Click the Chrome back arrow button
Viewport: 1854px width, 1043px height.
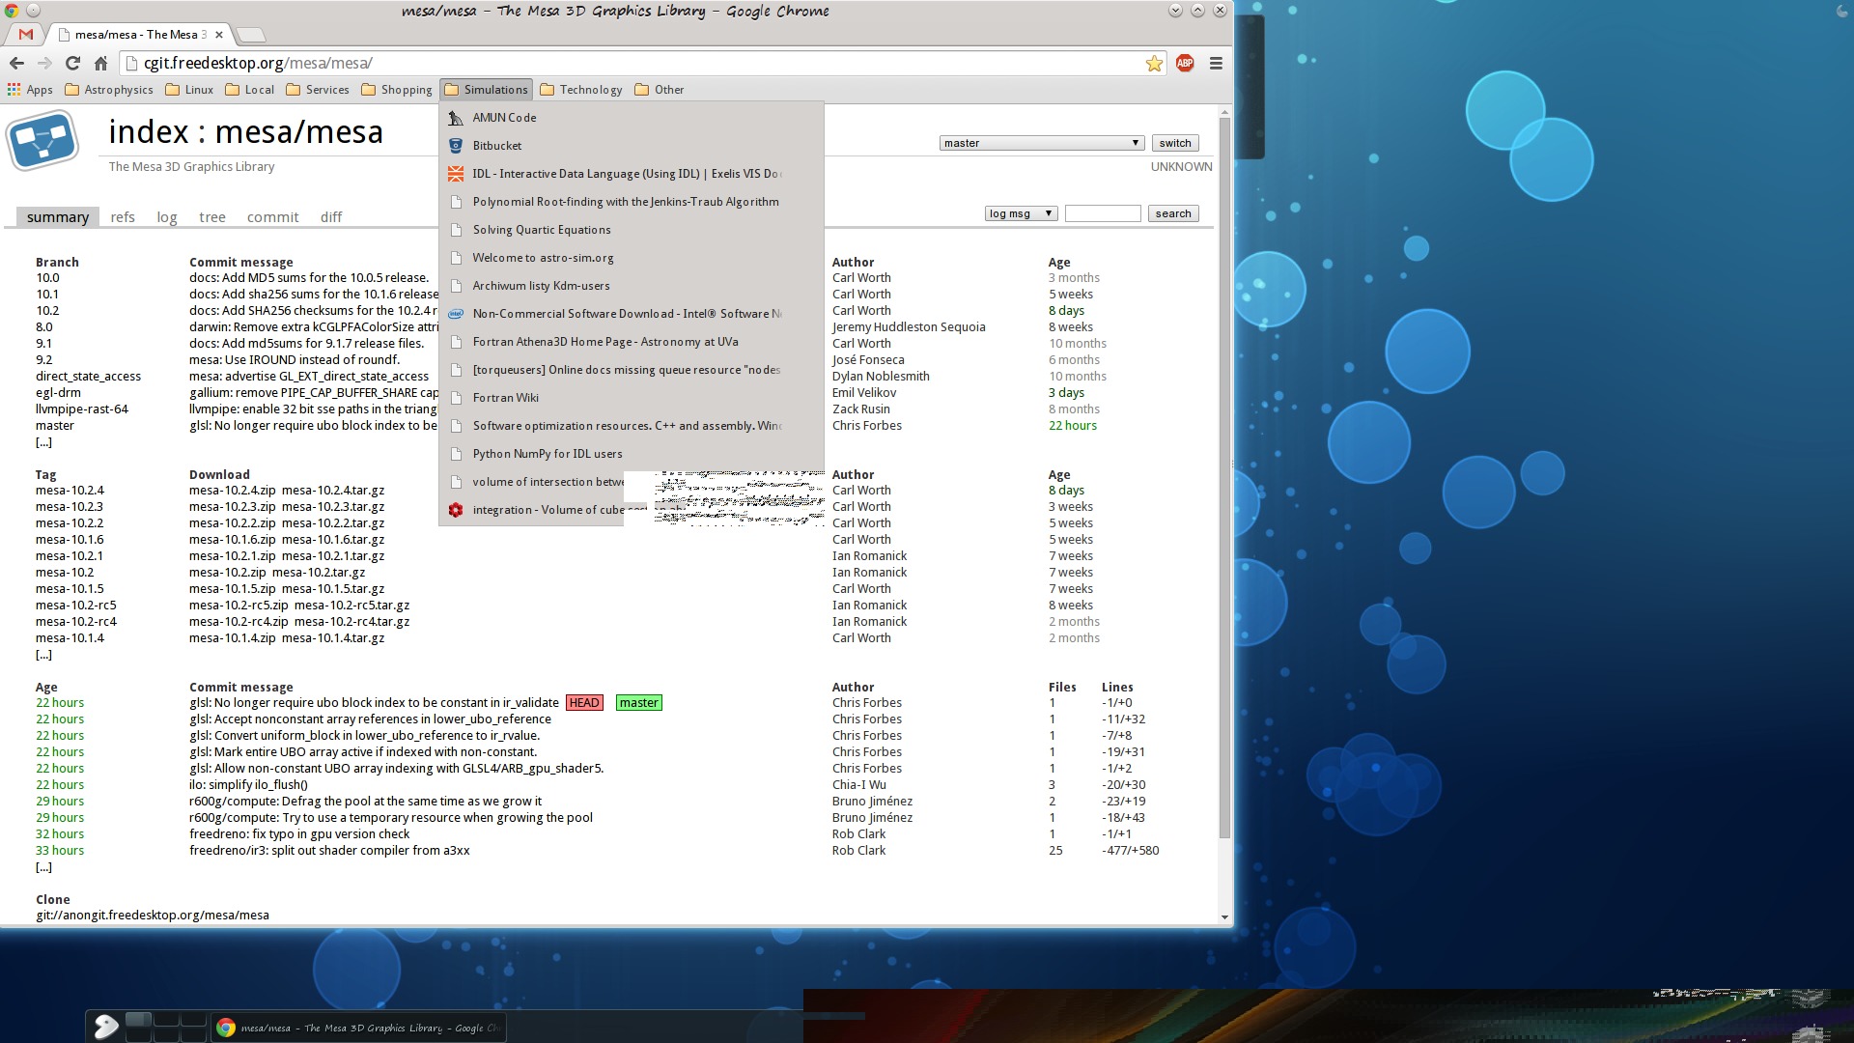16,63
